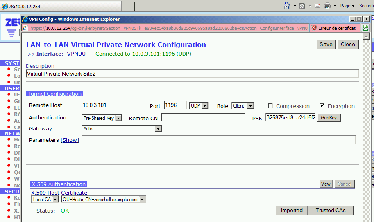Click the Parameters Show link

pos(70,140)
